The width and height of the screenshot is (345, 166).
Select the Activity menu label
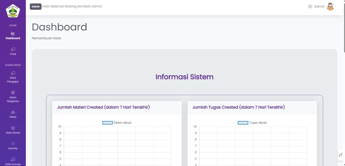click(13, 148)
